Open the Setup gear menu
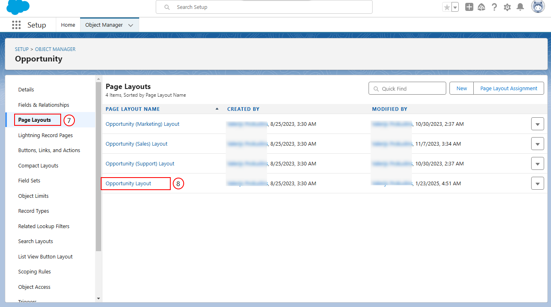The width and height of the screenshot is (551, 307). (507, 7)
